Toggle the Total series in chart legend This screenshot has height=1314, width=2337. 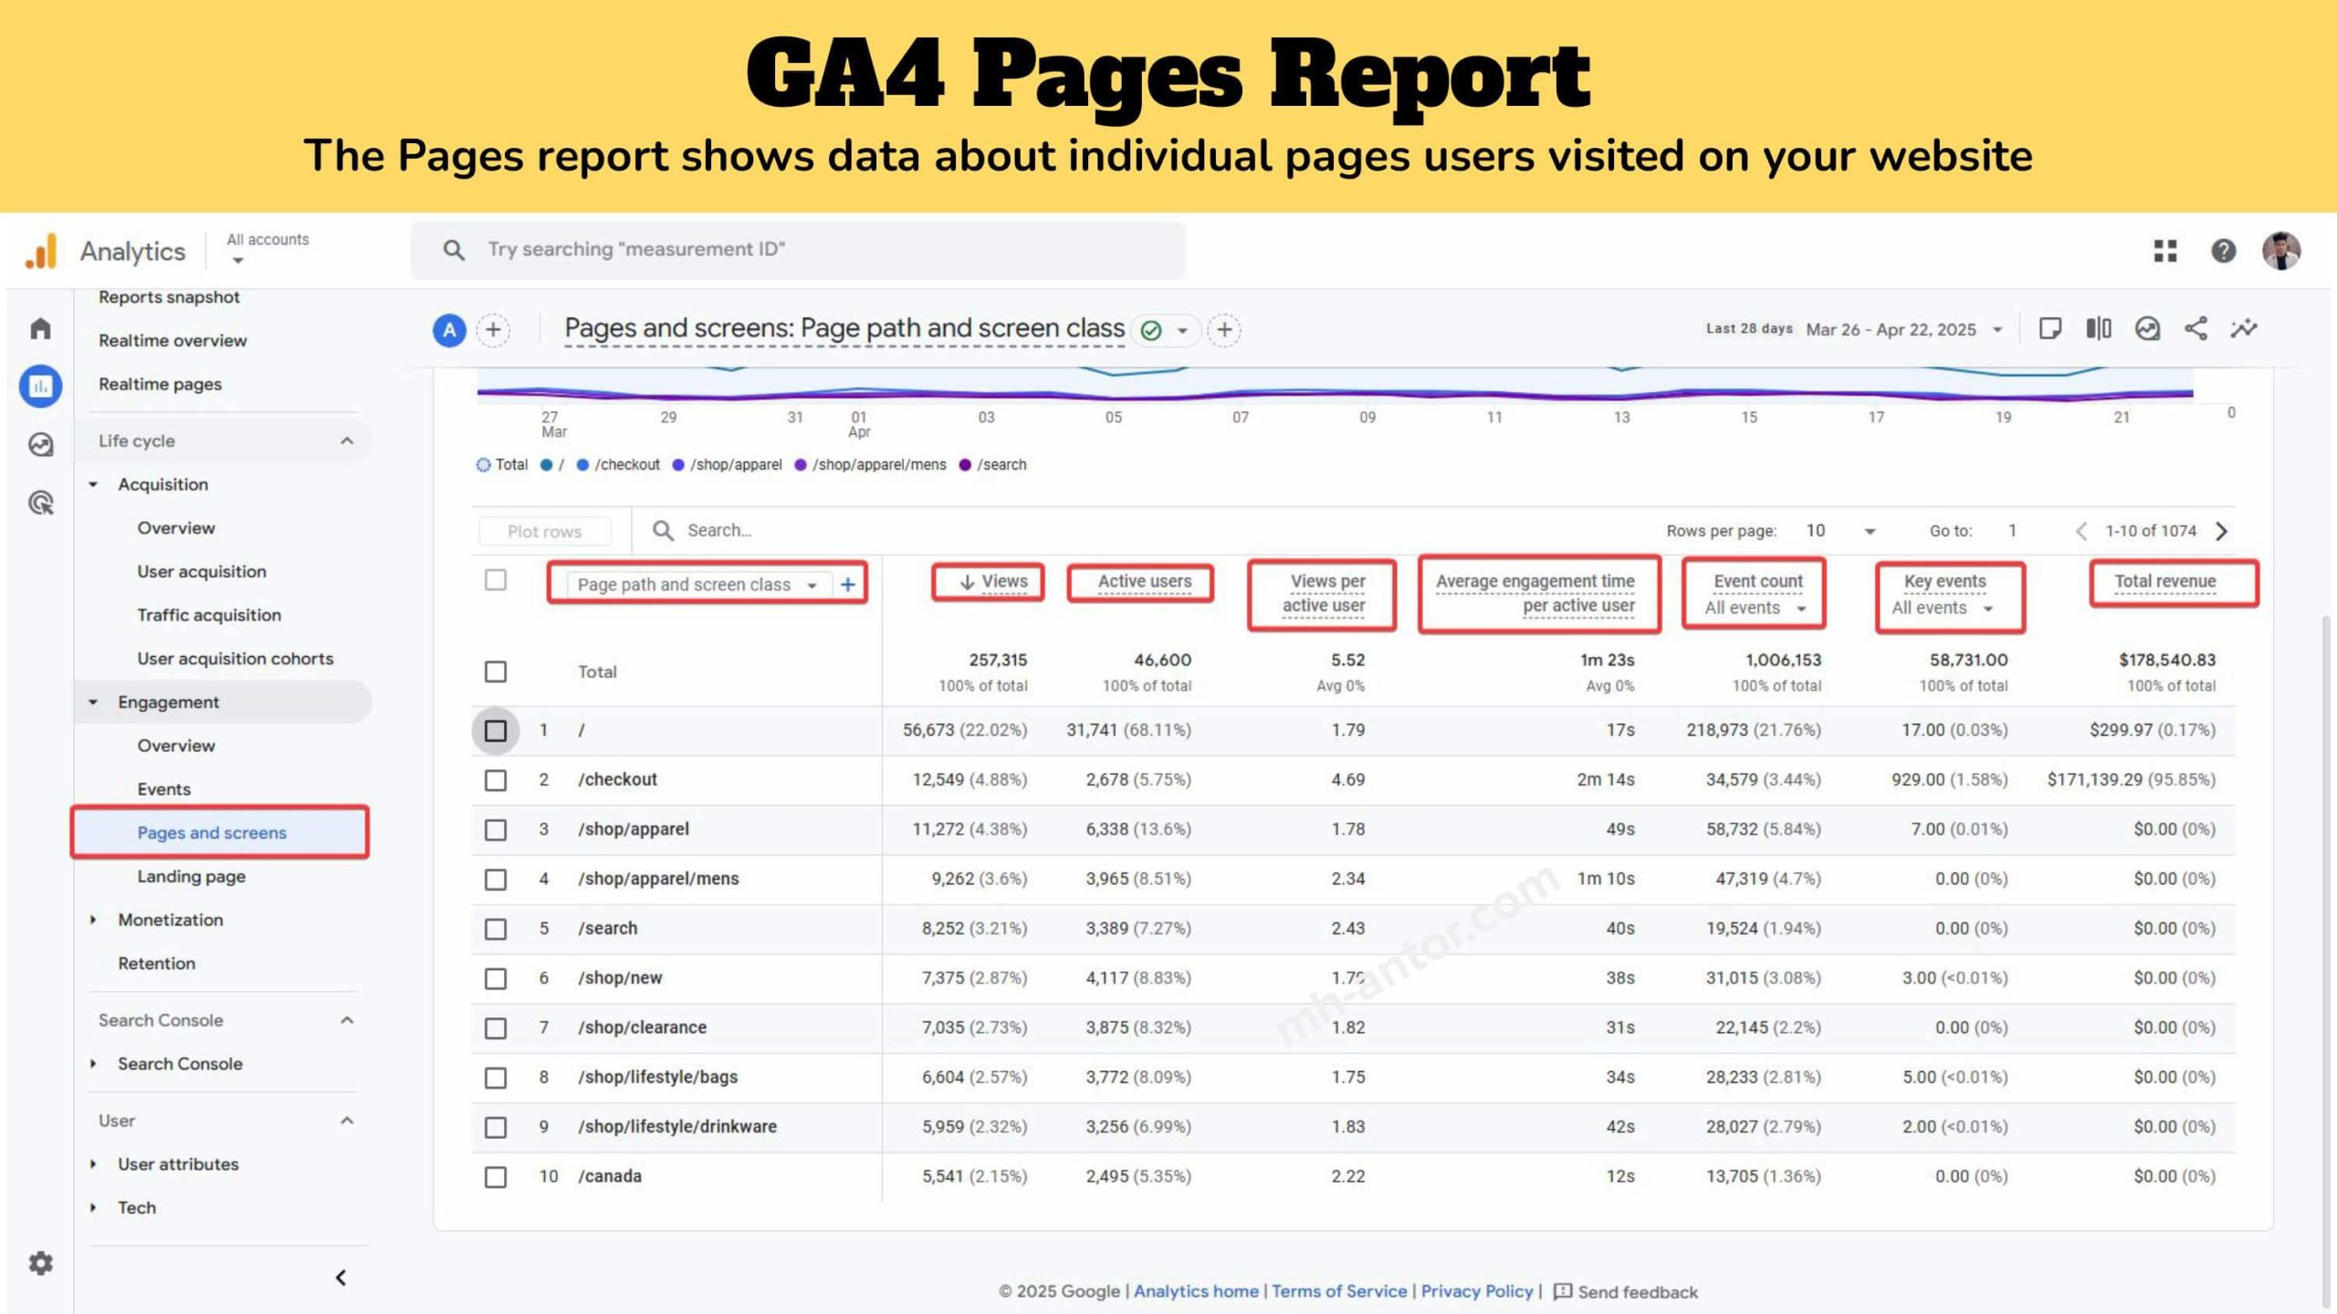[x=502, y=464]
